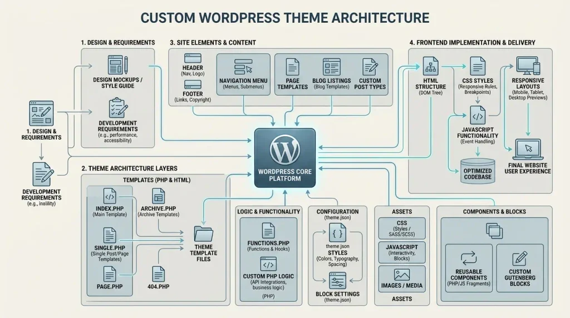Open the Theme Template Files folder icon
The width and height of the screenshot is (570, 318).
click(x=204, y=234)
